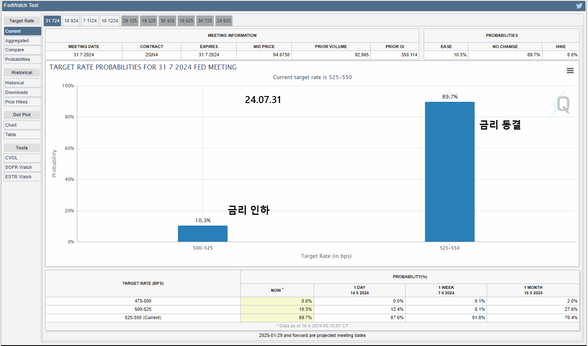The image size is (588, 346).
Task: Click the Dot Plot section header
Action: coord(22,115)
